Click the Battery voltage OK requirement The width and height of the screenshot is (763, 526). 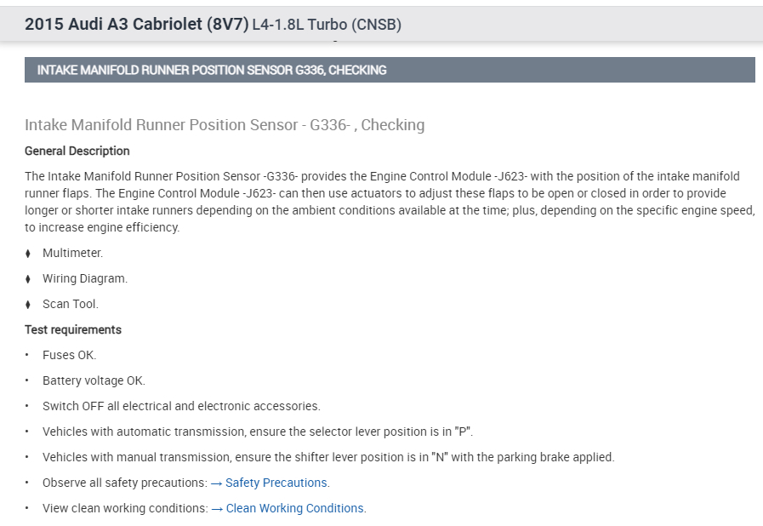(x=94, y=380)
